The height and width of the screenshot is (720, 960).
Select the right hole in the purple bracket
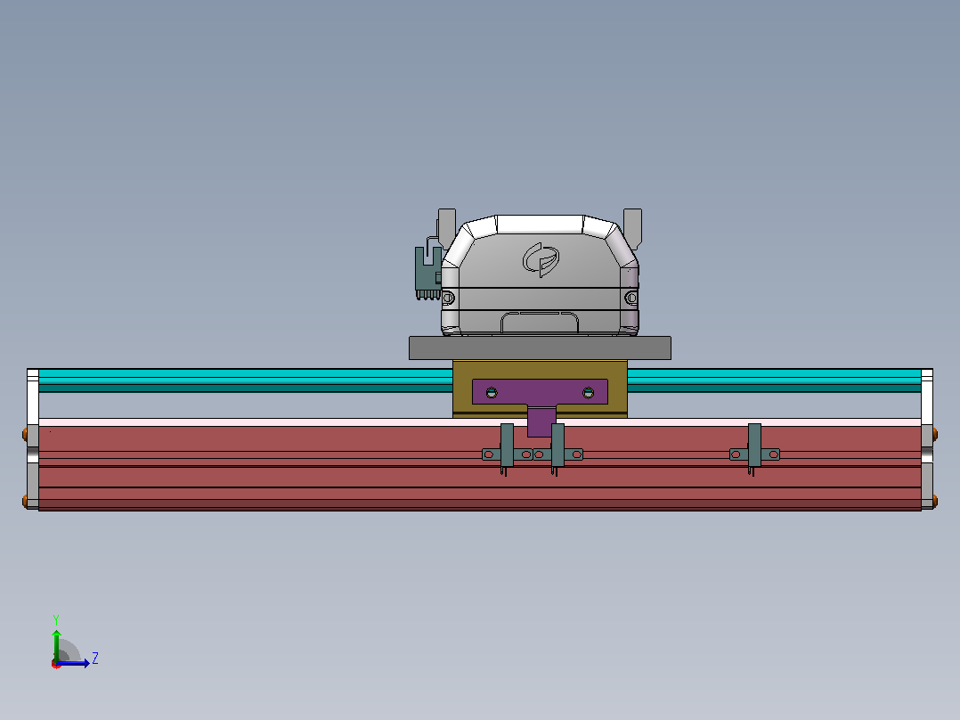click(x=589, y=392)
